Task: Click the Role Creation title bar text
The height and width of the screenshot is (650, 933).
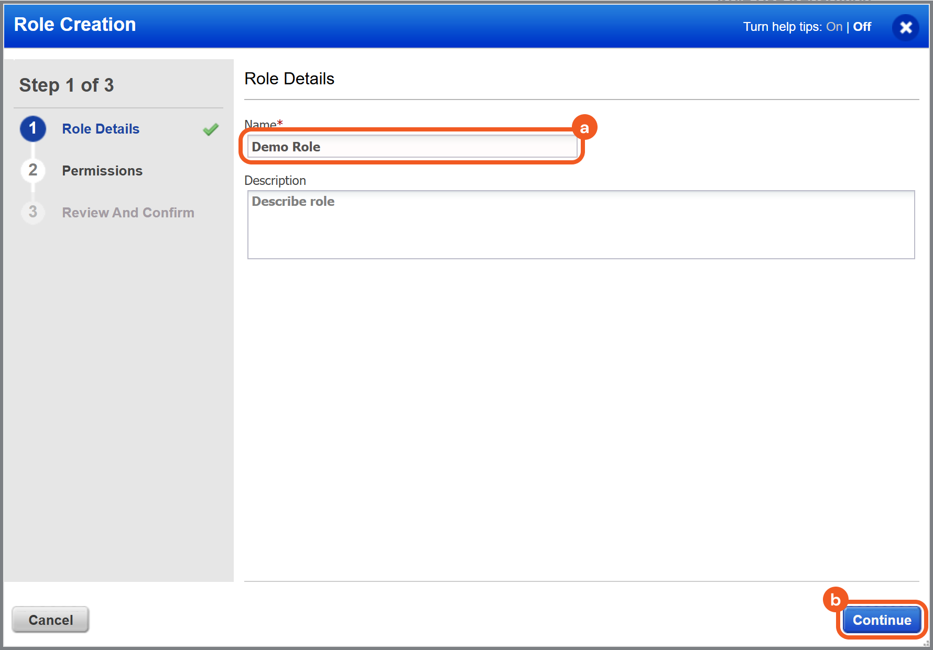Action: coord(75,25)
